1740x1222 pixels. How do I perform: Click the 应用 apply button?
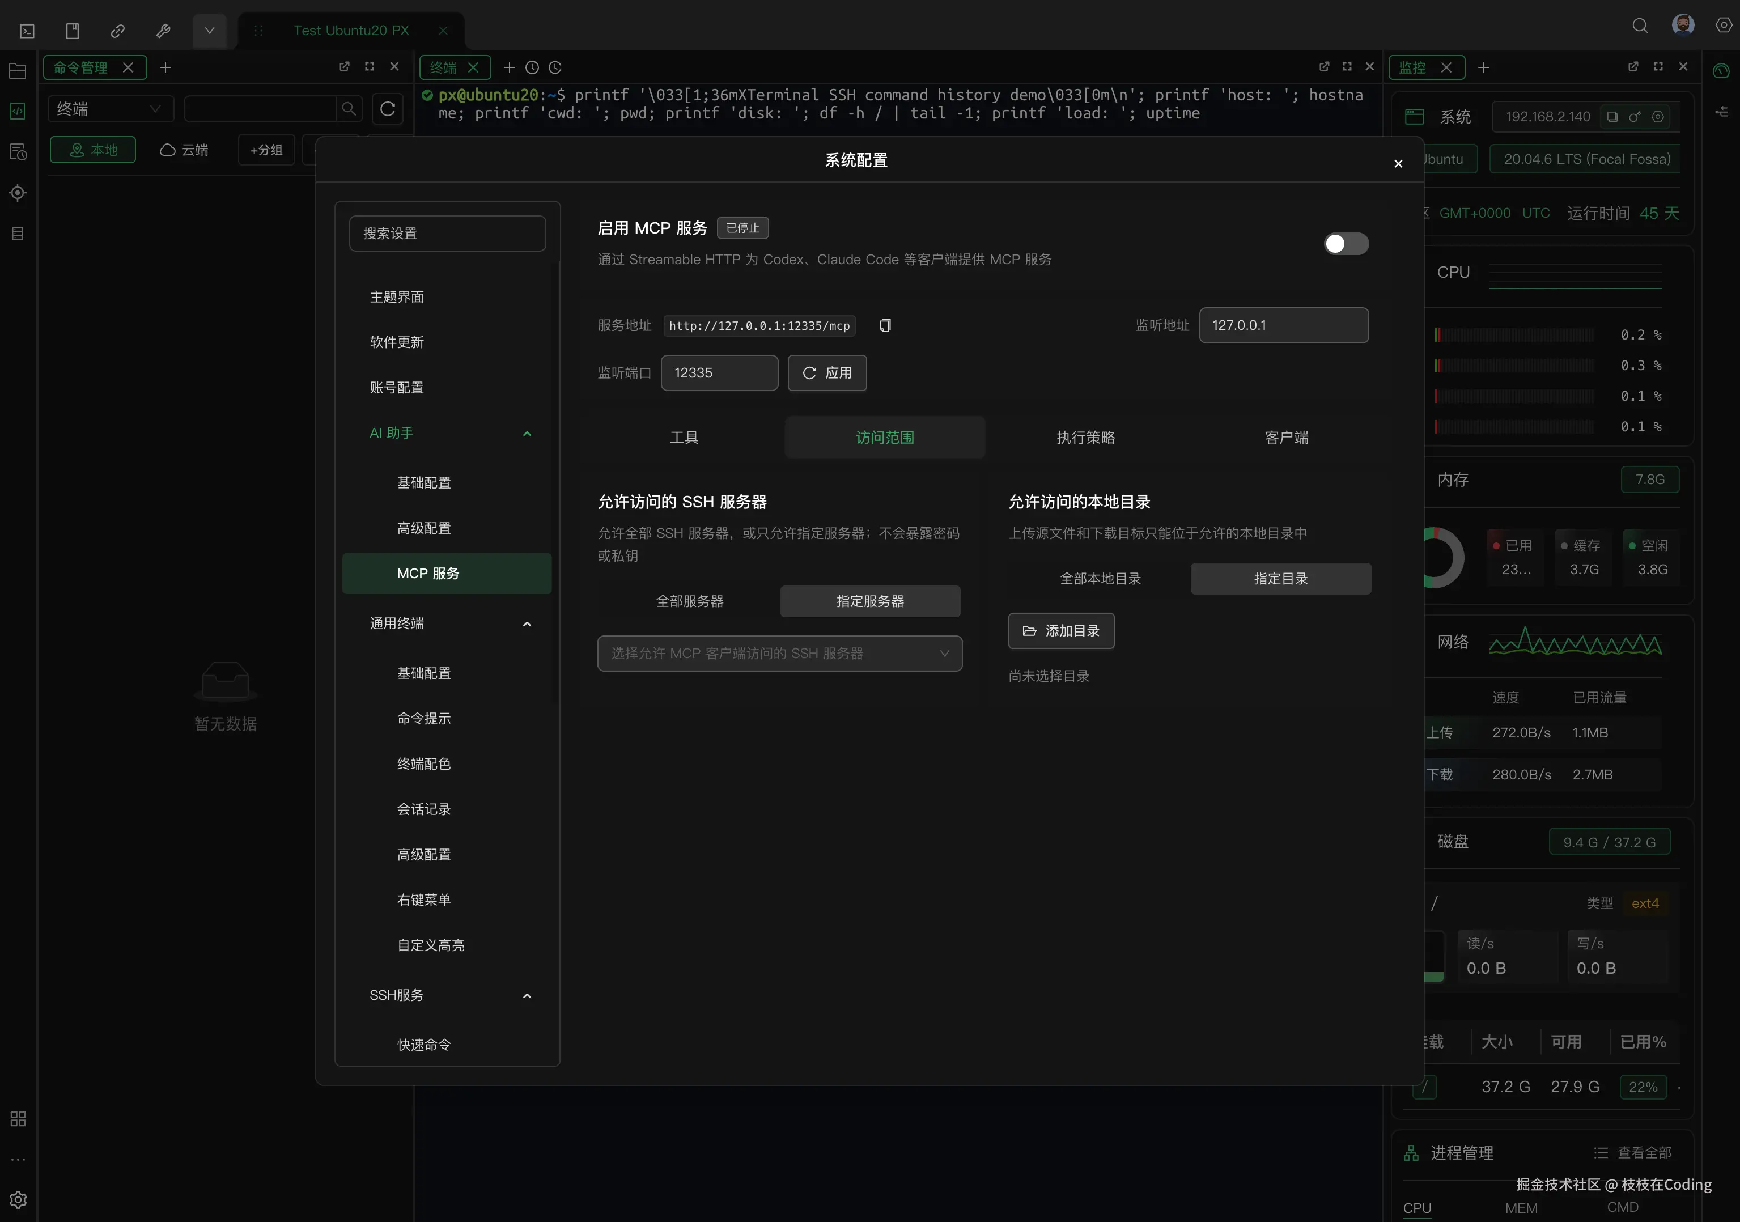point(827,373)
